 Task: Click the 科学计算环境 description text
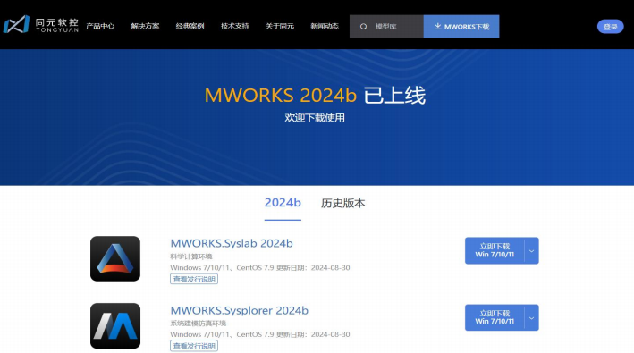point(191,256)
